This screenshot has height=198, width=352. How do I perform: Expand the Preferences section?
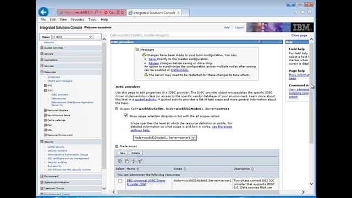click(x=117, y=146)
